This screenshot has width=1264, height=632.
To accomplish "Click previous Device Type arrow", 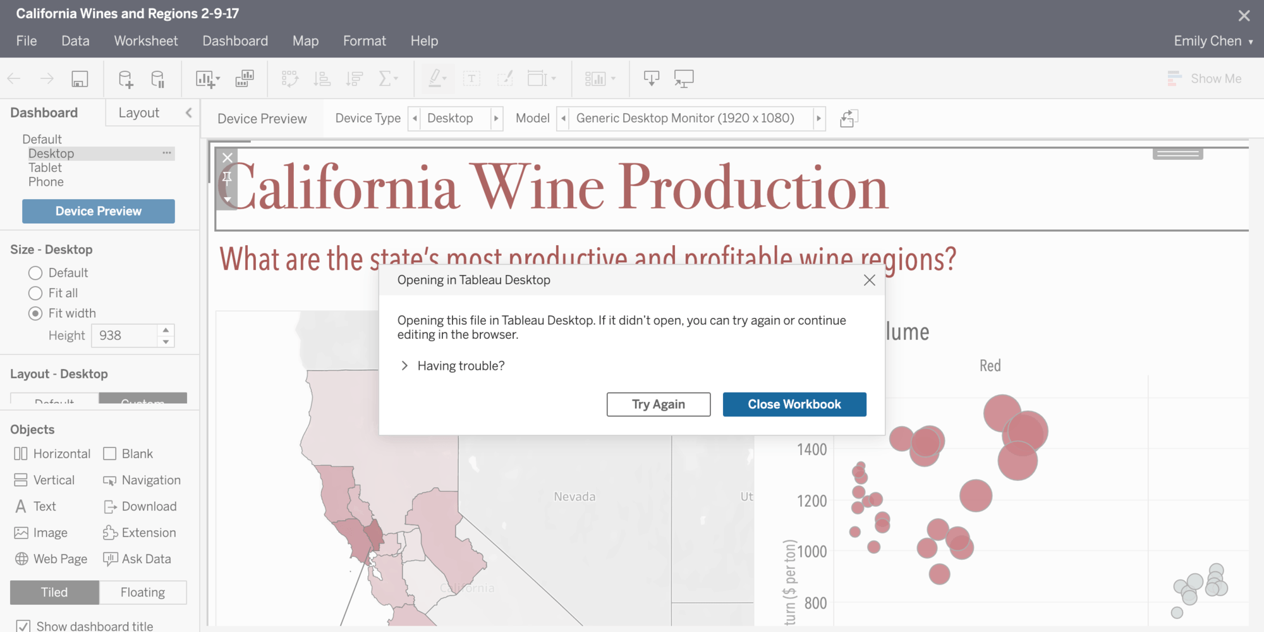I will [415, 118].
